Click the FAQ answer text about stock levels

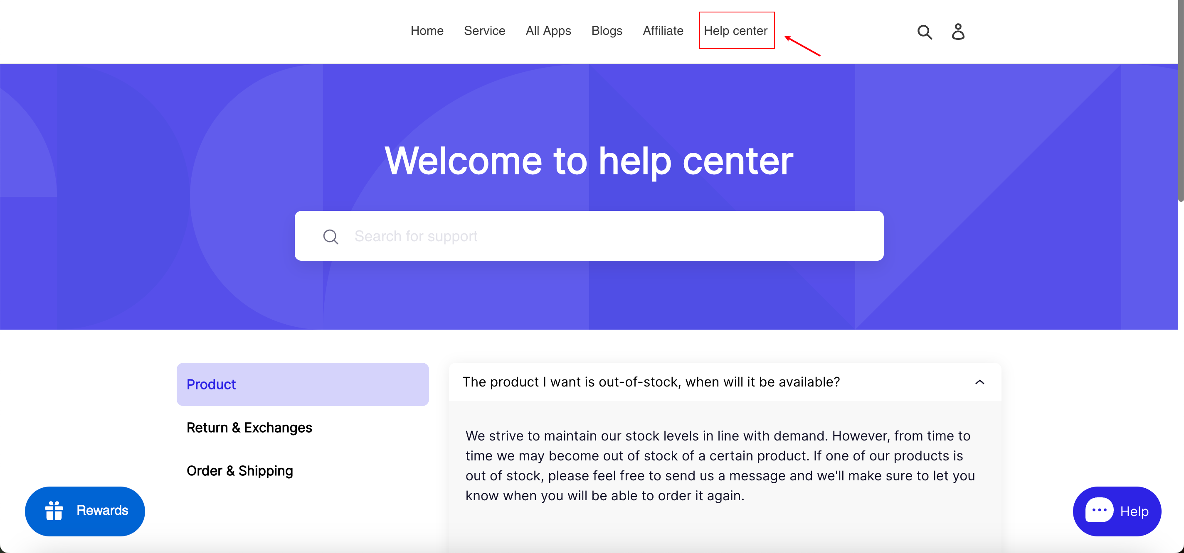tap(720, 465)
